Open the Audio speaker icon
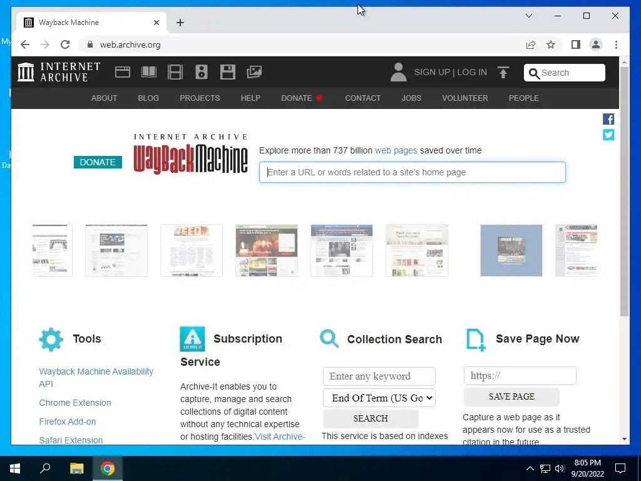The width and height of the screenshot is (641, 481). 201,72
